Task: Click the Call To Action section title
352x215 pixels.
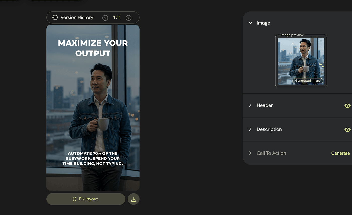Action: (271, 153)
